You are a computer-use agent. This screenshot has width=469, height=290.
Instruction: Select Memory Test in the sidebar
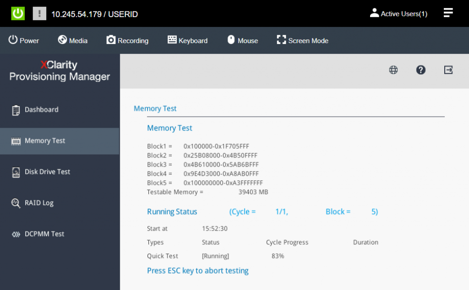pos(60,141)
